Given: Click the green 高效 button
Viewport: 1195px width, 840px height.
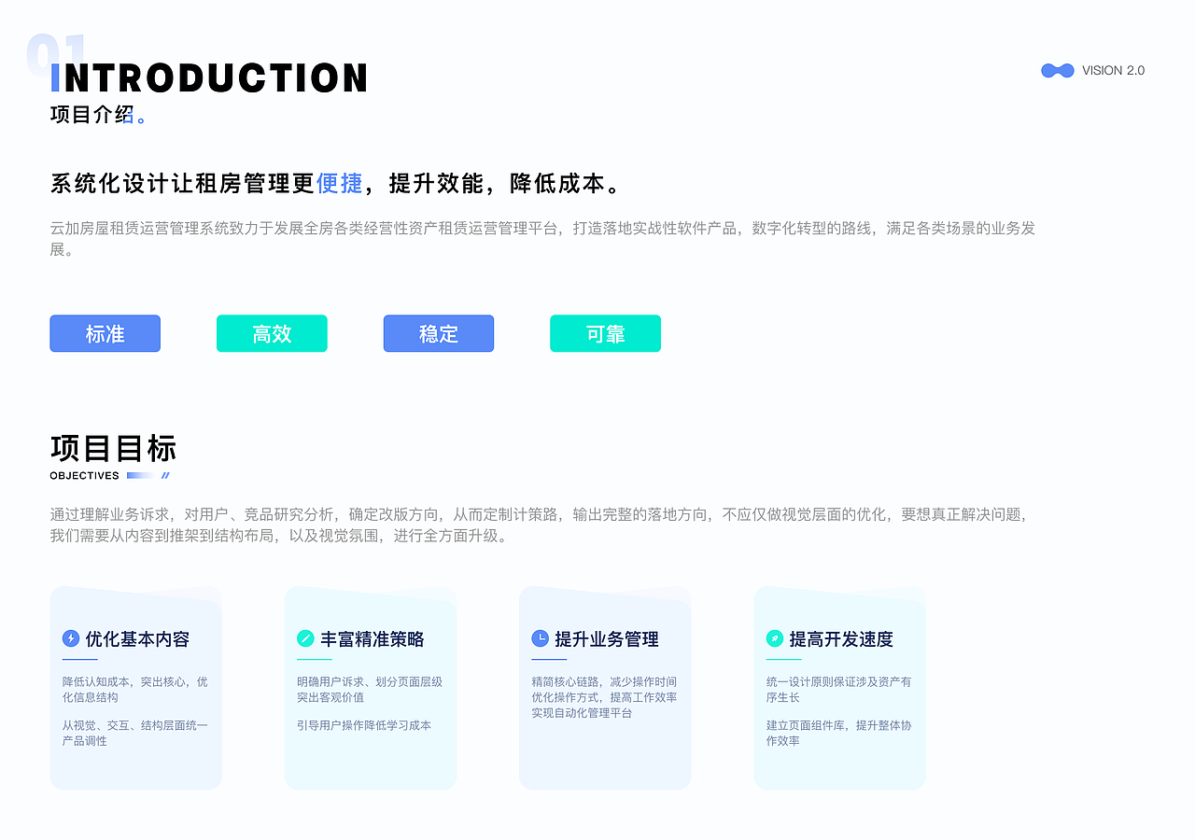Looking at the screenshot, I should [272, 333].
